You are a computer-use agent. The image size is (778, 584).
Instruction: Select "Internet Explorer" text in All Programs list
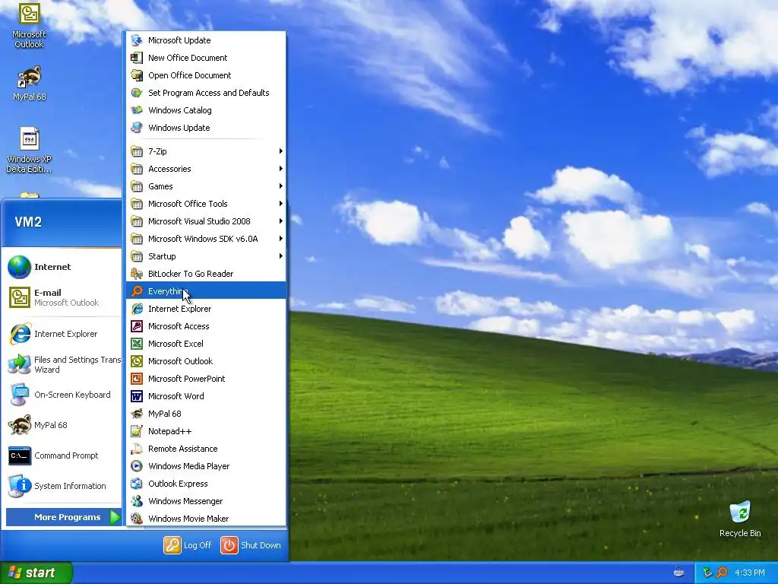coord(179,309)
